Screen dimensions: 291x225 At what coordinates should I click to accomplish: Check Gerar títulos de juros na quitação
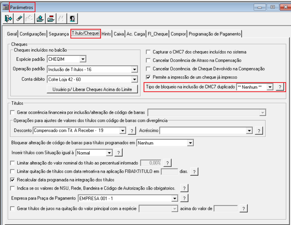[12, 209]
